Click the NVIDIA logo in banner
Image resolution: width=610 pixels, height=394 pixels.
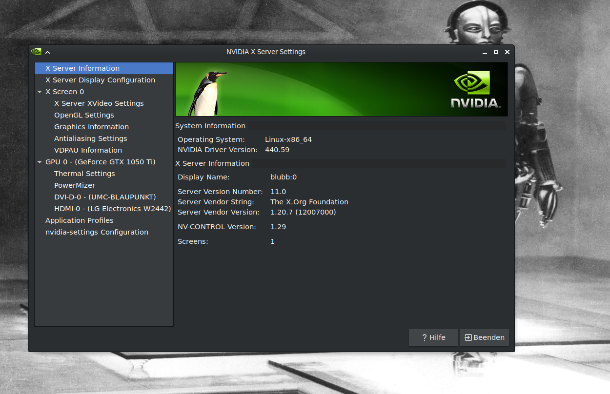tap(475, 89)
